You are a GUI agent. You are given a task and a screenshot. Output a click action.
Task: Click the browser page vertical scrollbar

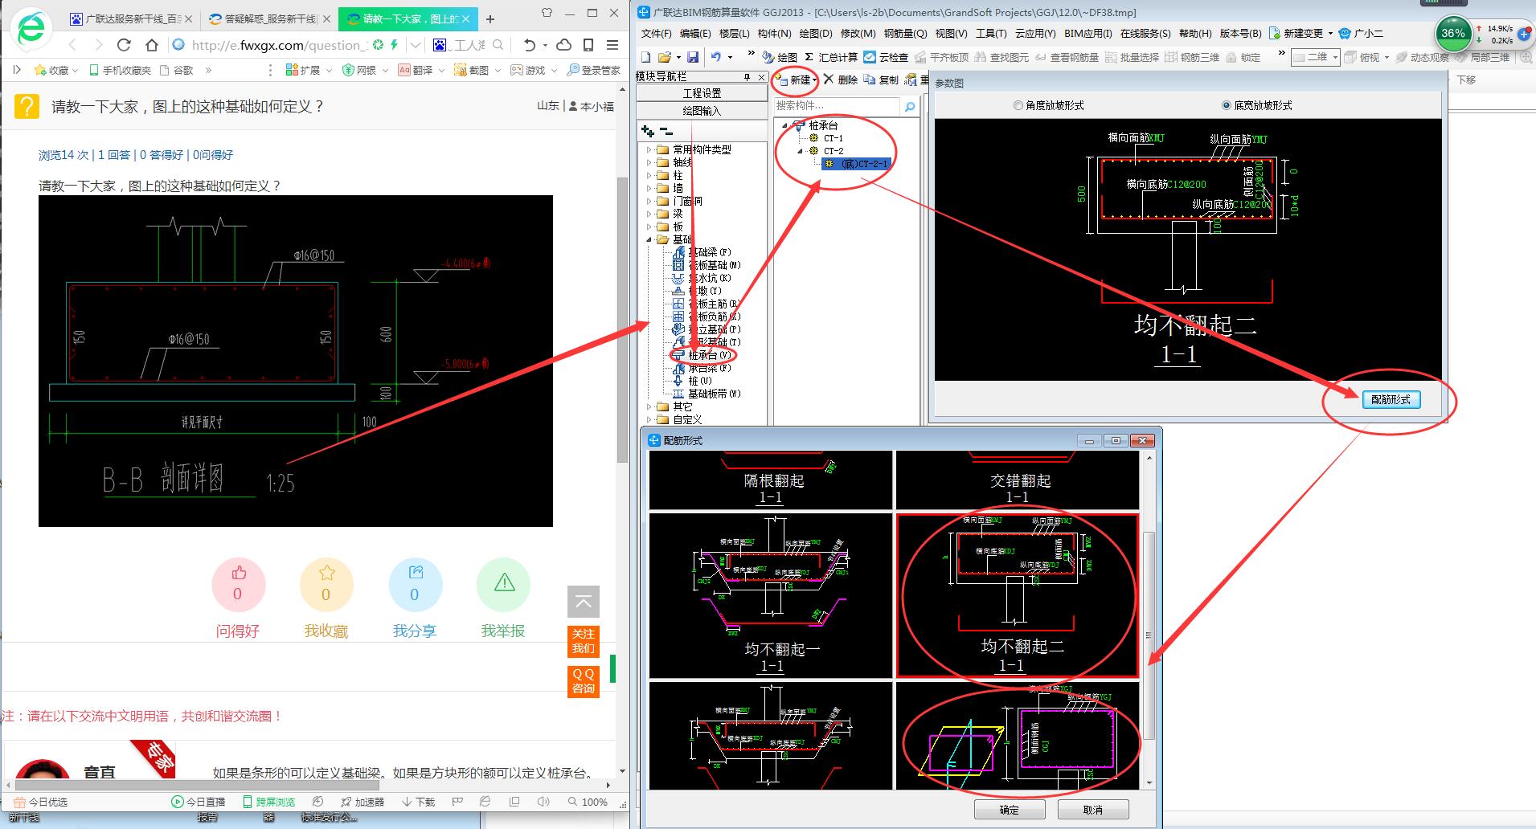tap(622, 320)
